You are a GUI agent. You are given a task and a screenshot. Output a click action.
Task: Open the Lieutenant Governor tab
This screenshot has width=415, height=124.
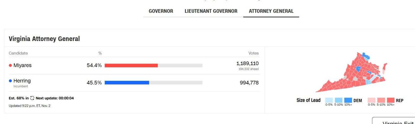[211, 11]
